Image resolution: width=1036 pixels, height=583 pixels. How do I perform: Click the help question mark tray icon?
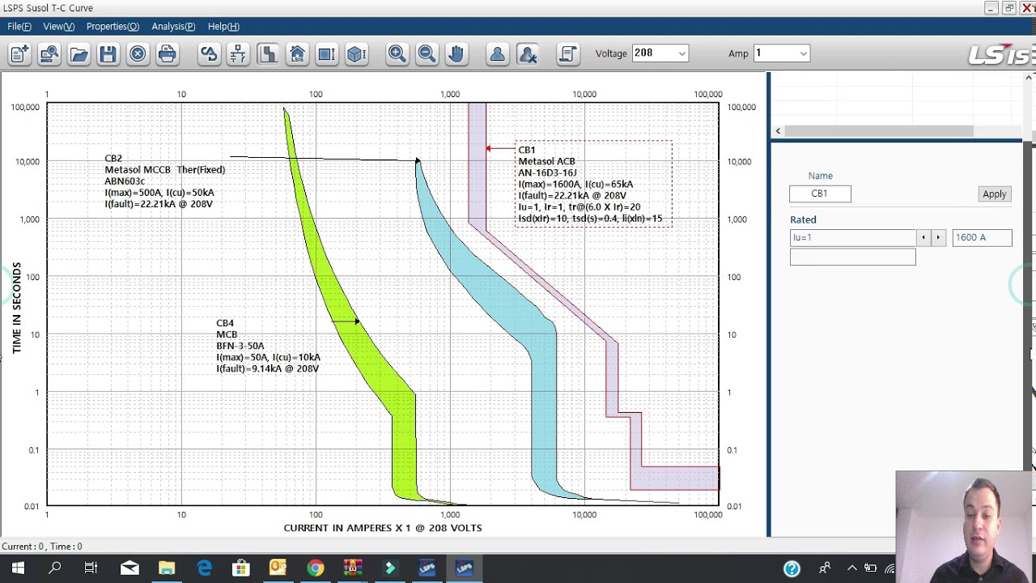pyautogui.click(x=792, y=569)
